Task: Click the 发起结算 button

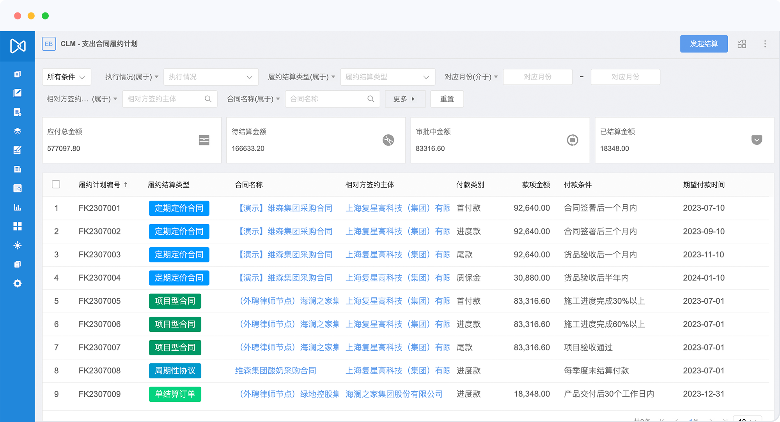Action: click(704, 44)
